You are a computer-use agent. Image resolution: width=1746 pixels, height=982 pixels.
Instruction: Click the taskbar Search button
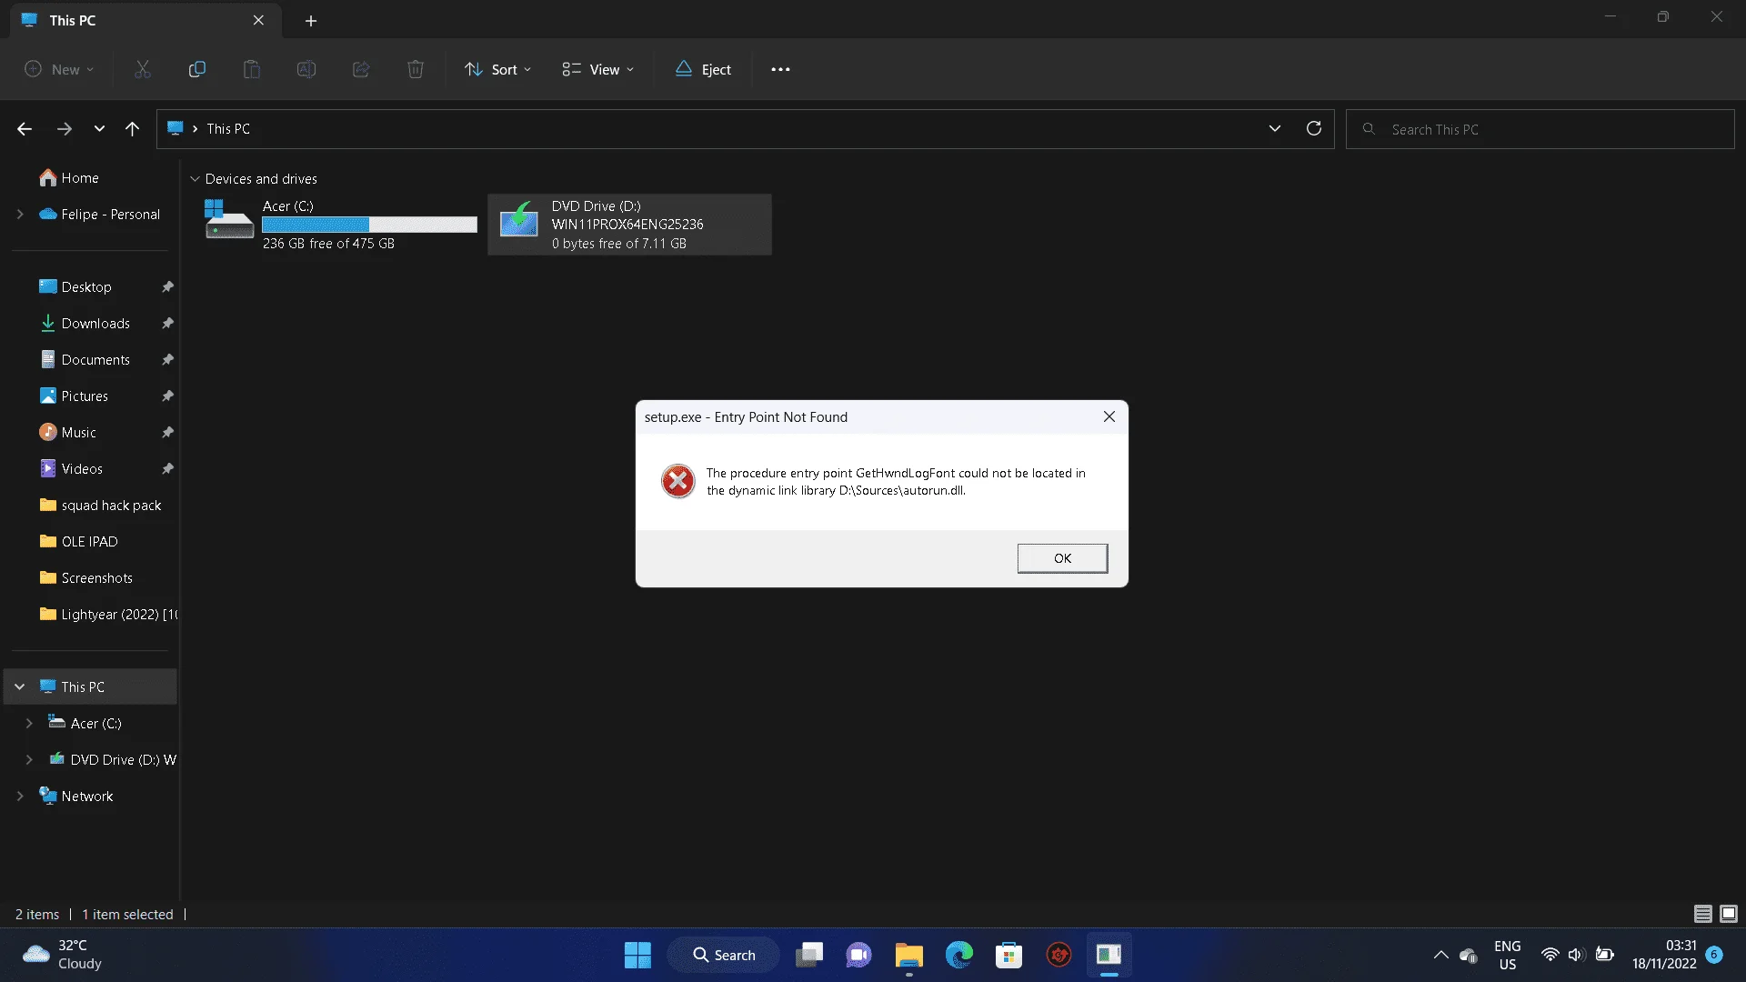(x=724, y=955)
